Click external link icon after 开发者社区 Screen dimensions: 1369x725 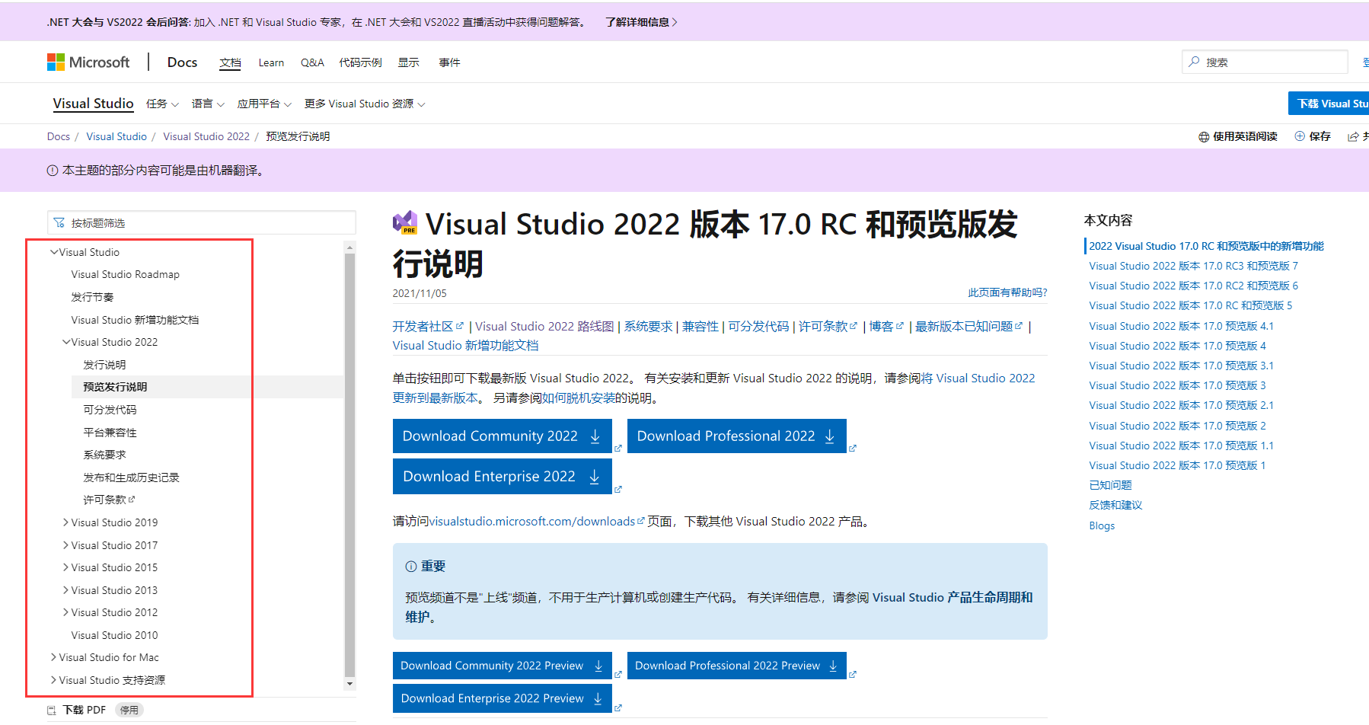(x=459, y=325)
